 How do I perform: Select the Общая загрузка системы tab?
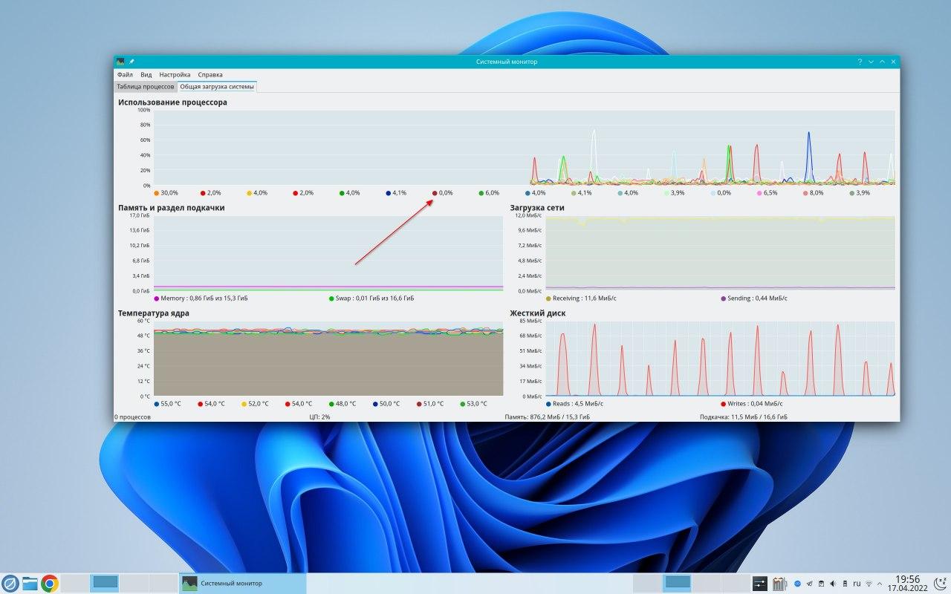coord(216,87)
